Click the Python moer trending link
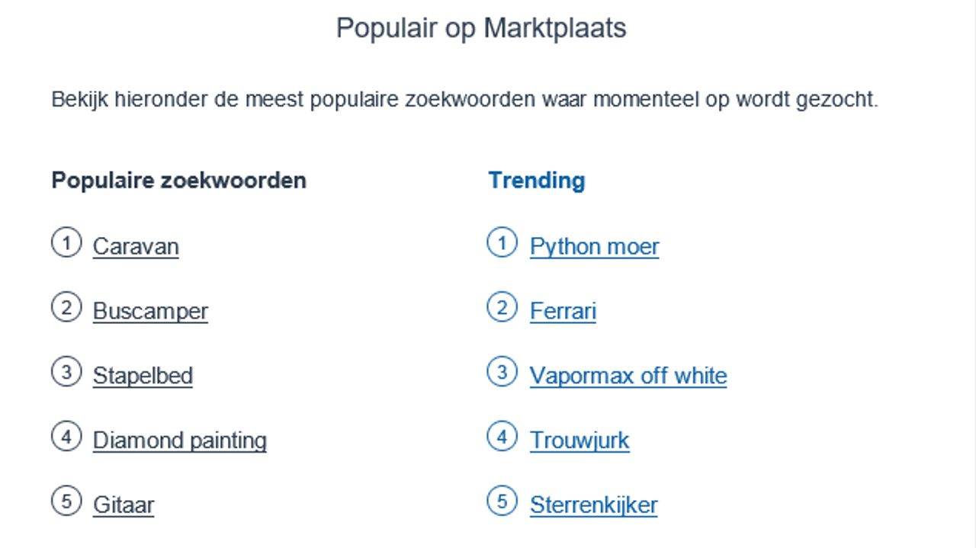 click(x=594, y=247)
